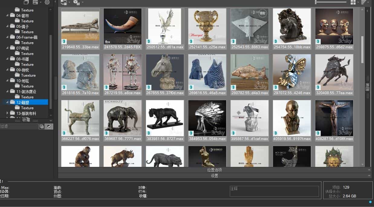Click the 收藏 favorites header
This screenshot has height=207, width=374.
coord(26,120)
